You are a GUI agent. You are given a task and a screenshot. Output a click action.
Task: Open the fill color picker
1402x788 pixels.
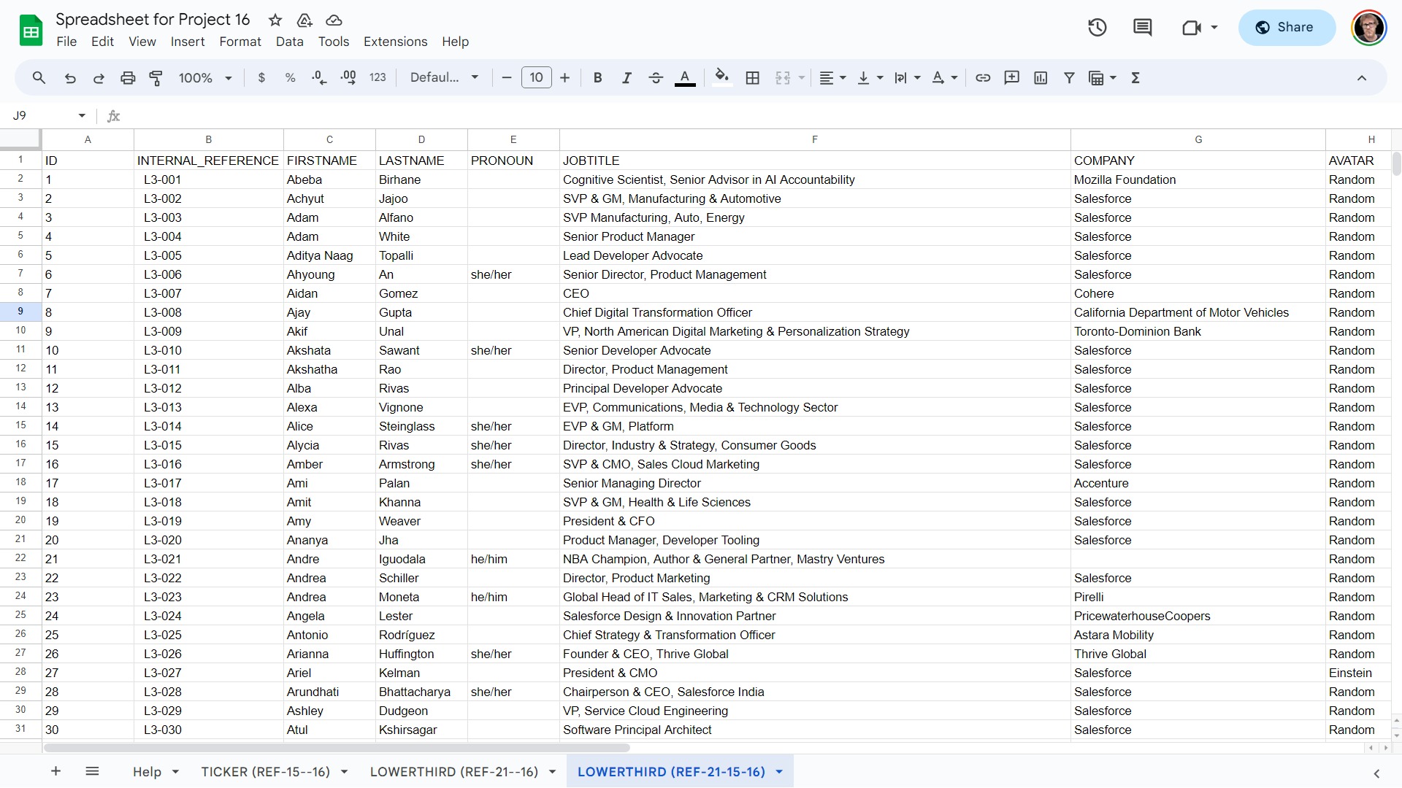point(722,78)
